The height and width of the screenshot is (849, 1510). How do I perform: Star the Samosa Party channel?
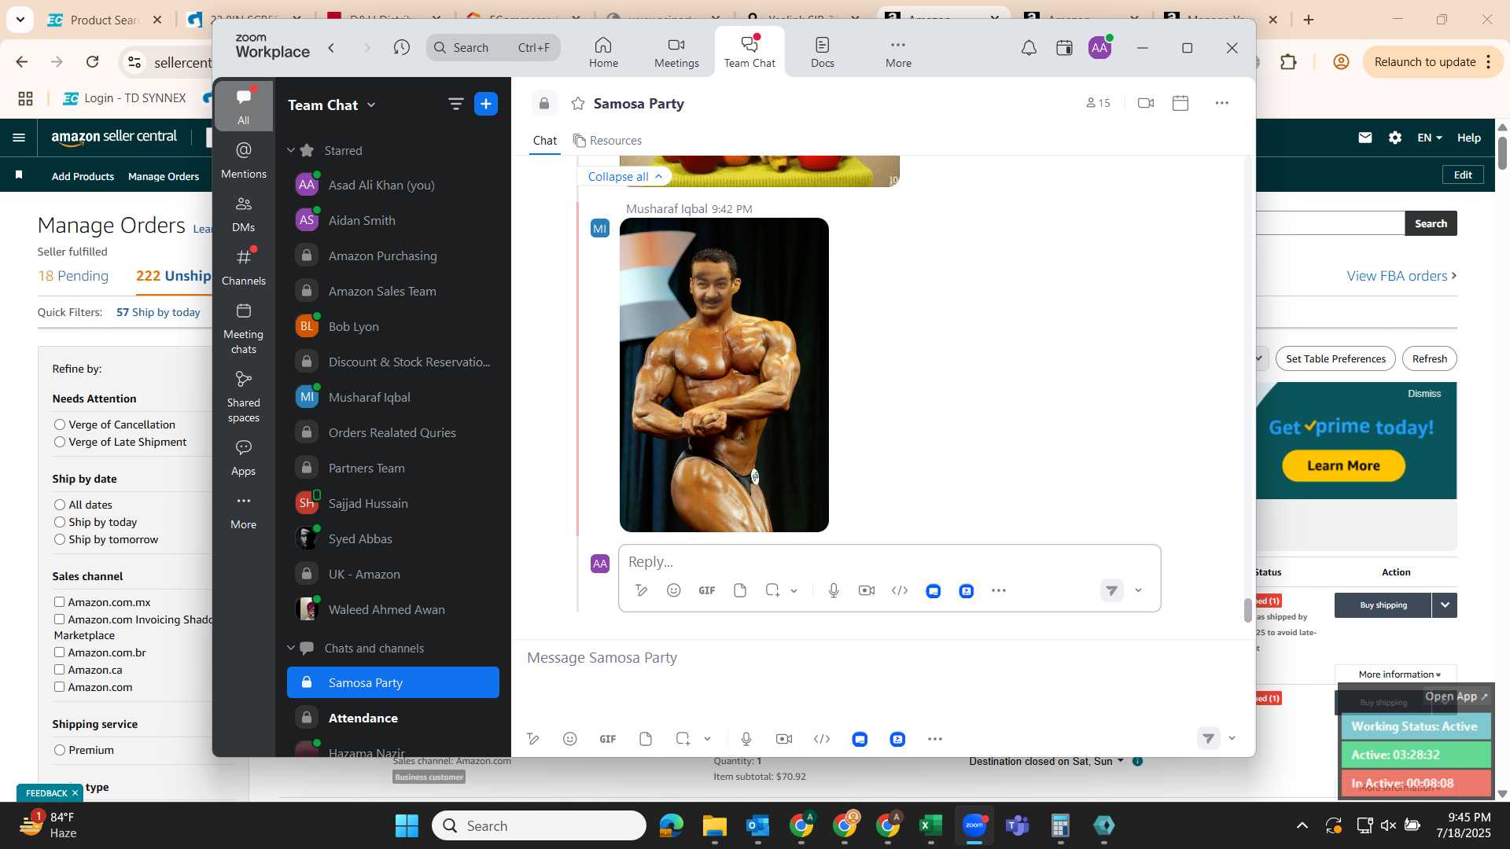[x=578, y=104]
